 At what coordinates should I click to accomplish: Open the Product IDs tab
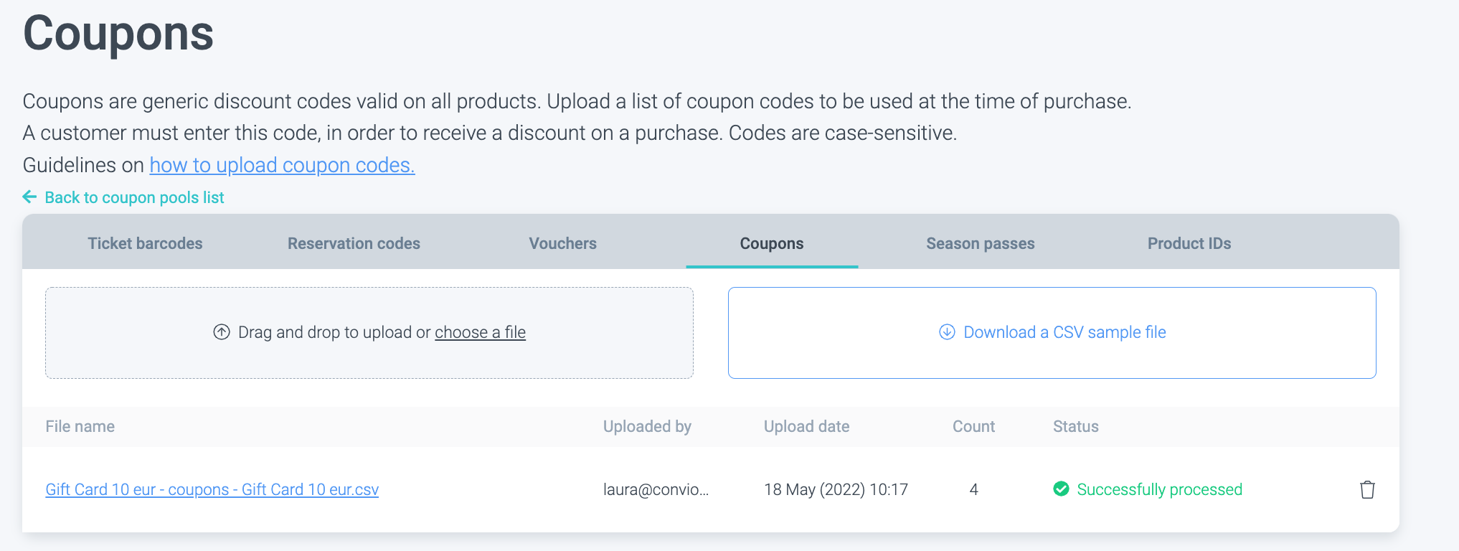(x=1189, y=243)
